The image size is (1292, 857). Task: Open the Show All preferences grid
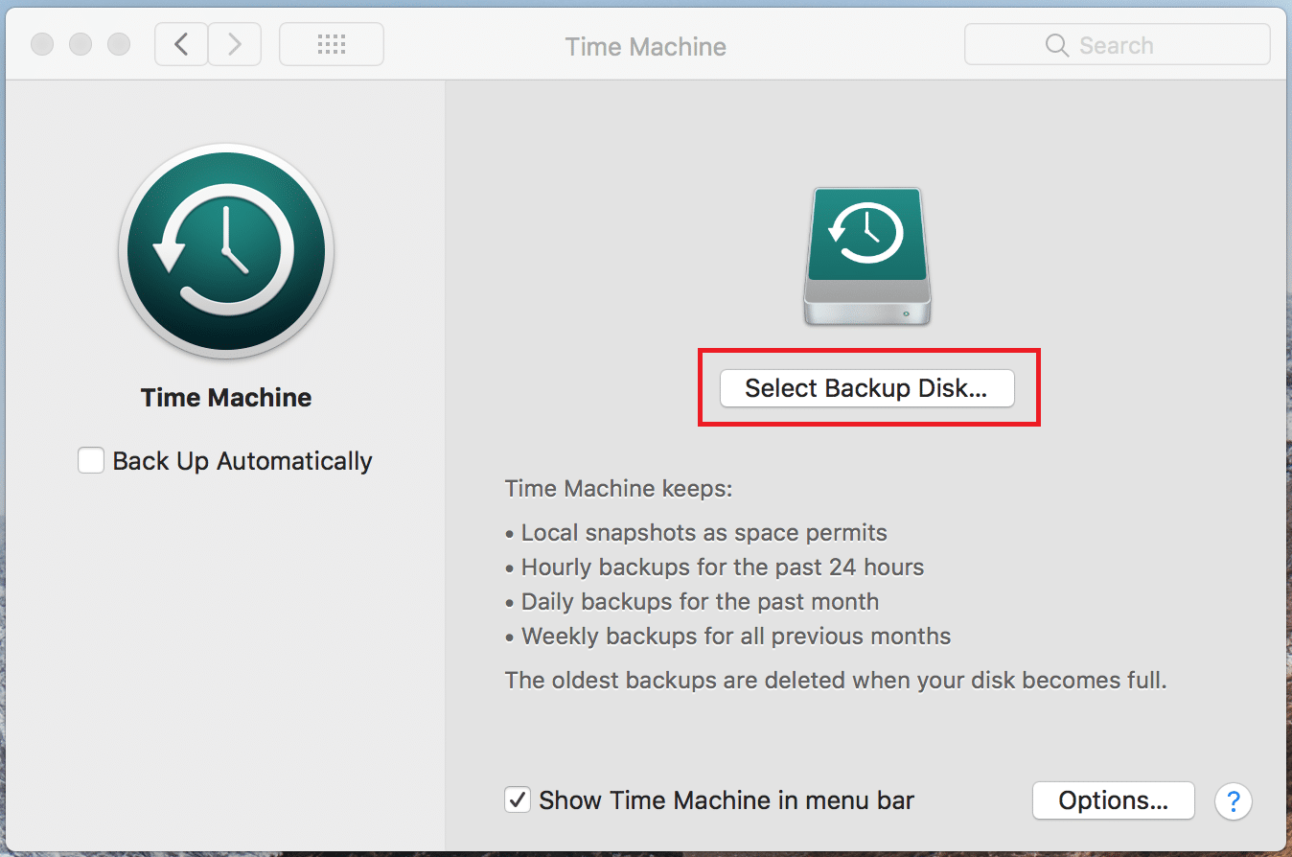point(331,44)
